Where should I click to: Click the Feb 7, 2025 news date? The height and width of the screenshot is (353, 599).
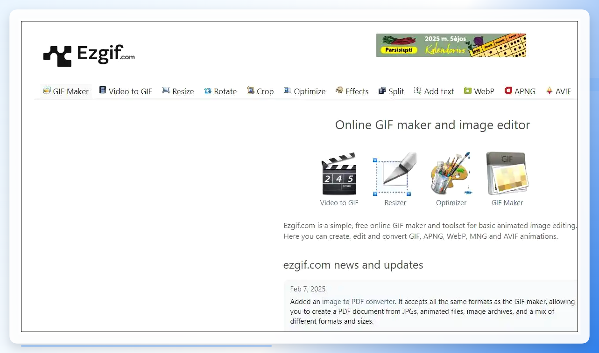pos(308,289)
